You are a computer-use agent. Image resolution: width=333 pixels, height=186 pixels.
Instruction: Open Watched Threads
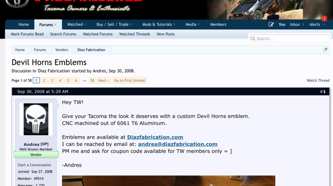pyautogui.click(x=135, y=34)
